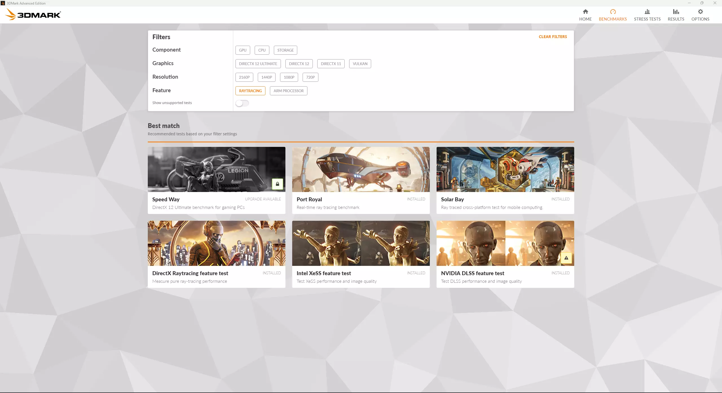Image resolution: width=722 pixels, height=393 pixels.
Task: Click the warning icon on NVIDIA DLSS card
Action: coord(566,258)
